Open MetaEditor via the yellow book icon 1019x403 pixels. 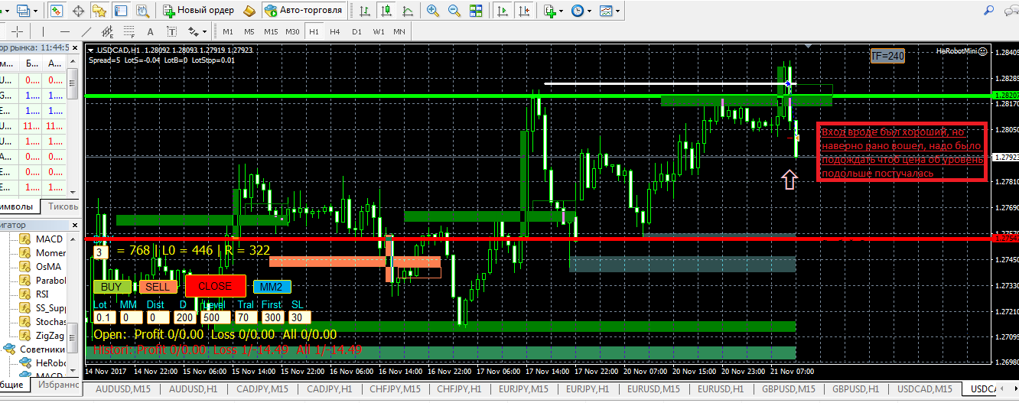tap(249, 11)
